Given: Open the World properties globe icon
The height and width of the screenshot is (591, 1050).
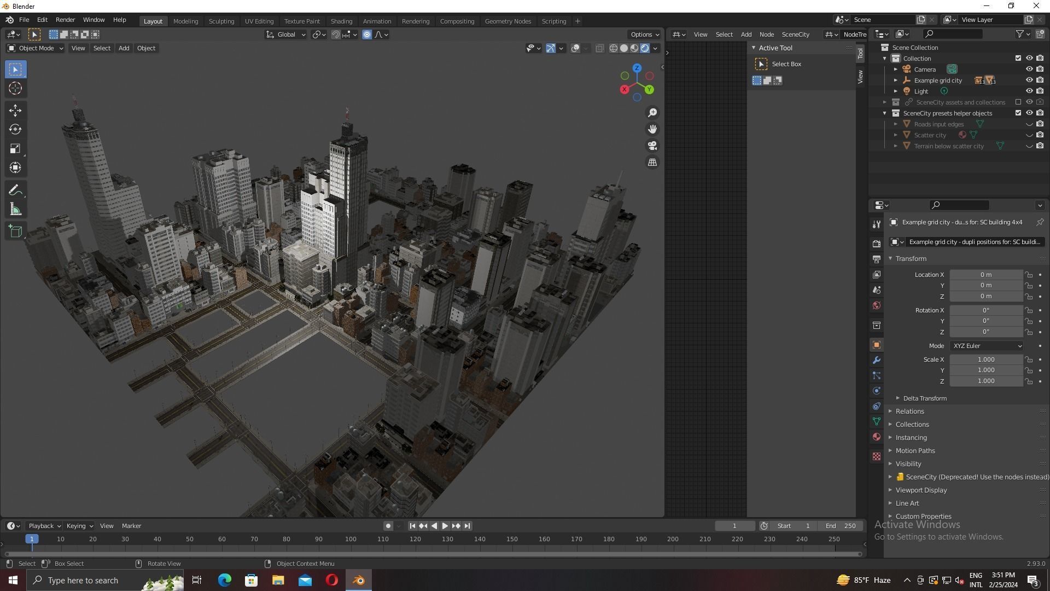Looking at the screenshot, I should (x=877, y=305).
